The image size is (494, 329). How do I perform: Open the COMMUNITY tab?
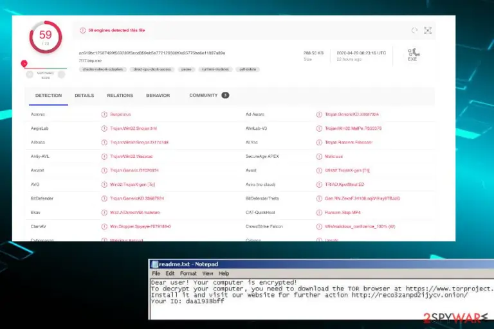point(209,95)
